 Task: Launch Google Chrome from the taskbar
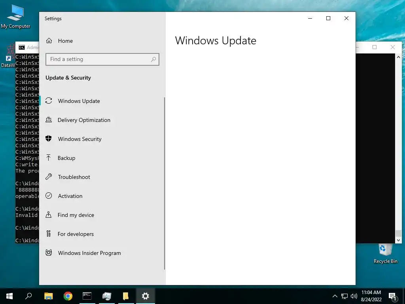tap(68, 296)
